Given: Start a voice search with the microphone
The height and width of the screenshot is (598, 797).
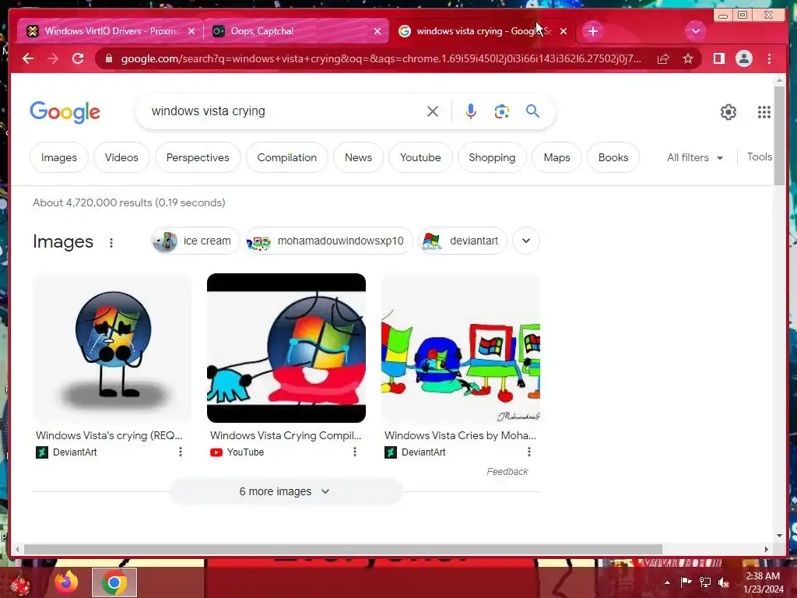Looking at the screenshot, I should click(471, 111).
